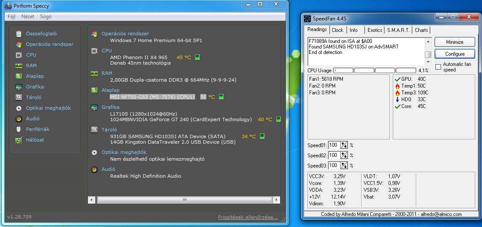This screenshot has height=227, width=482.
Task: Click the Vcore: 1,39V voltage reading
Action: pos(327,183)
